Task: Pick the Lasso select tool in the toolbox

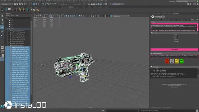Action: click(x=2, y=20)
